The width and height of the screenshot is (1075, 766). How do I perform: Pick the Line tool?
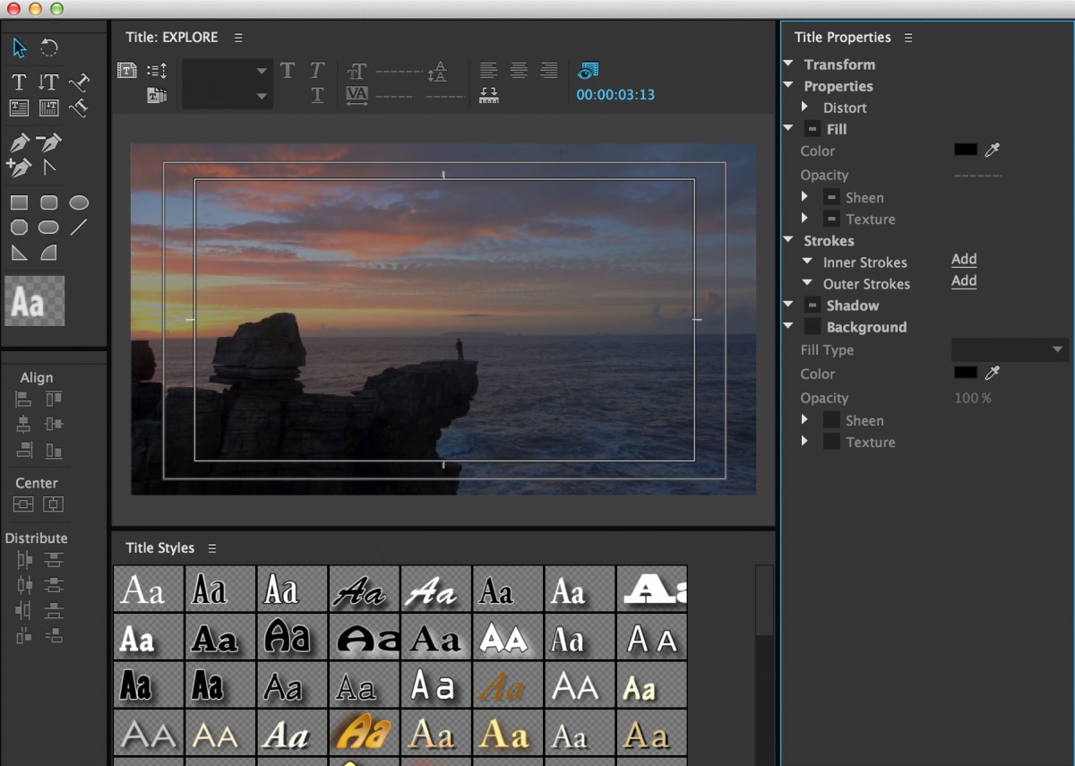79,228
